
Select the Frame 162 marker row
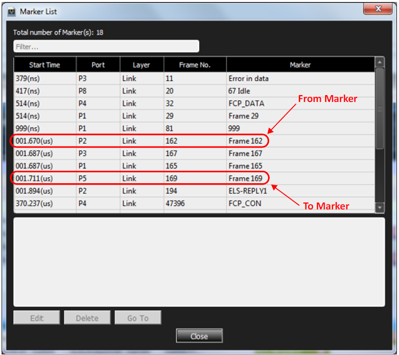[x=194, y=141]
